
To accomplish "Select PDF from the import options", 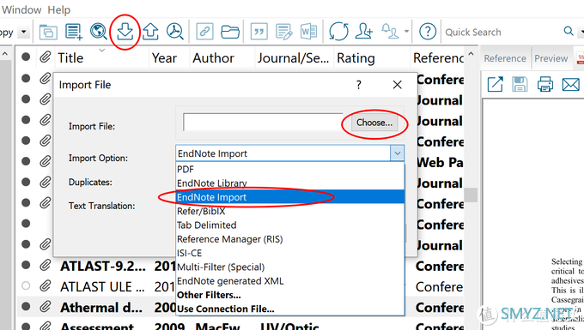I will click(x=290, y=169).
